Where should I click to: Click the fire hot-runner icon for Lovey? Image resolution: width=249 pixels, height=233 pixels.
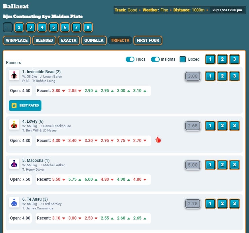point(158,140)
